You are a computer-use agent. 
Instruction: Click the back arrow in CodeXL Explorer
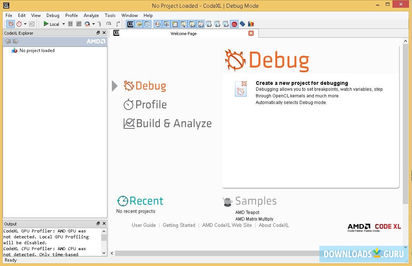coord(8,41)
